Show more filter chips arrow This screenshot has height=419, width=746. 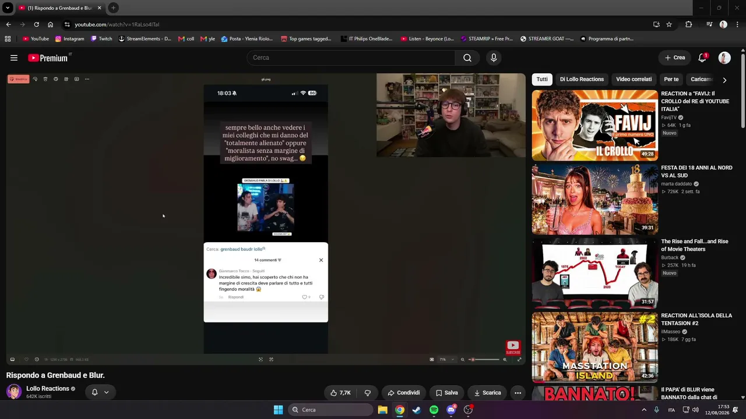pyautogui.click(x=724, y=80)
